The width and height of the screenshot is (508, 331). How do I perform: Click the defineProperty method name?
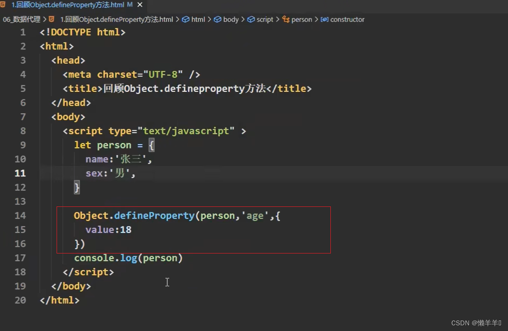[x=154, y=216]
